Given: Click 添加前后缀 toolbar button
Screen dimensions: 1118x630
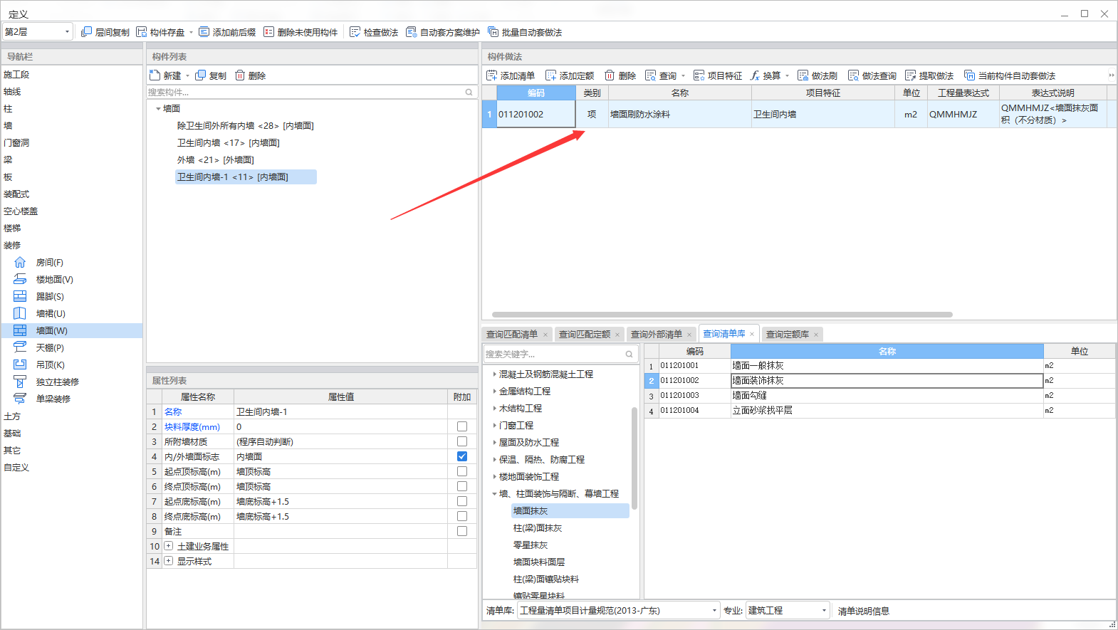Looking at the screenshot, I should pos(226,32).
